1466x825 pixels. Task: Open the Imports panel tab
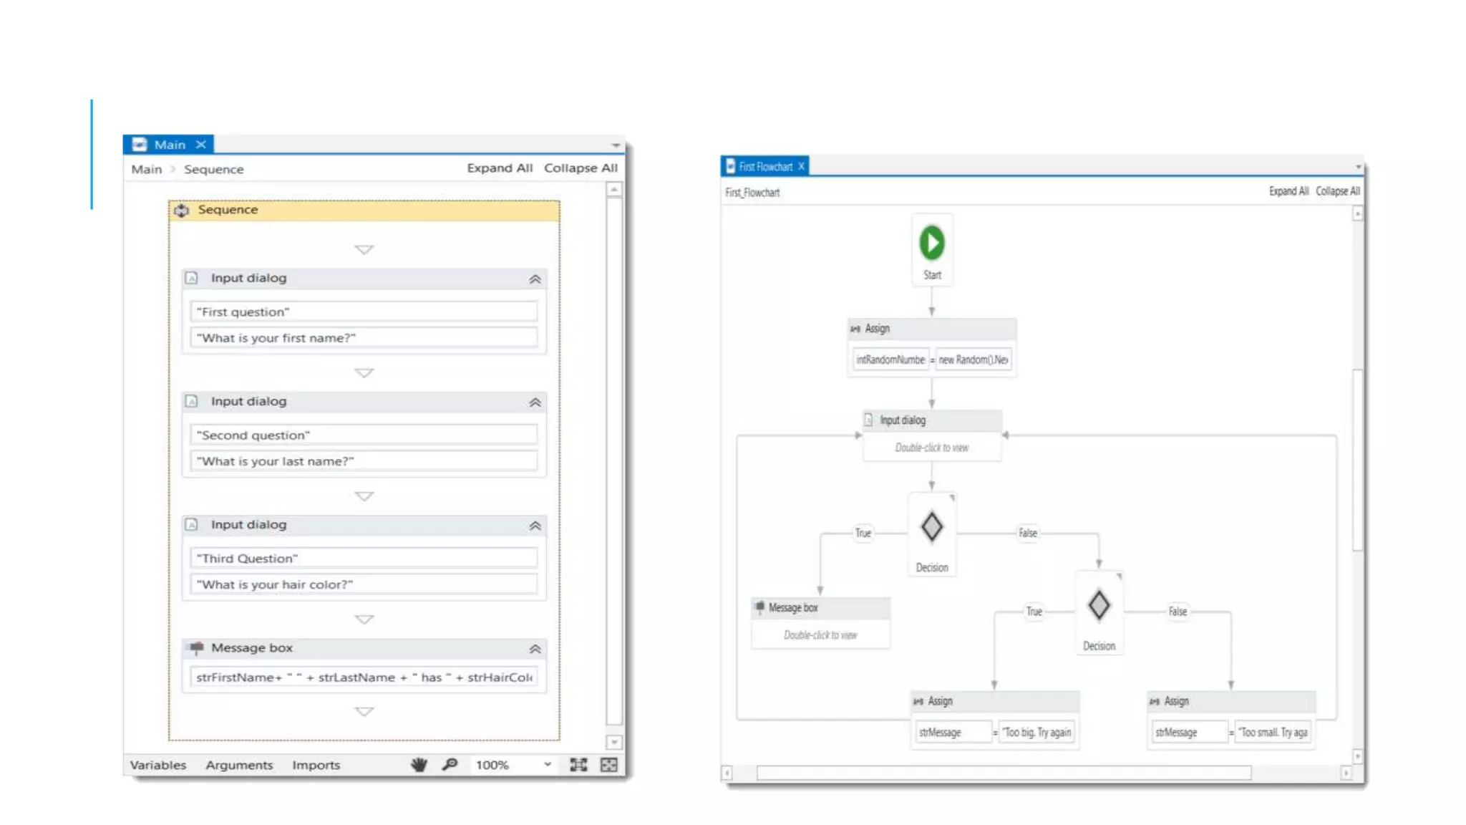316,765
